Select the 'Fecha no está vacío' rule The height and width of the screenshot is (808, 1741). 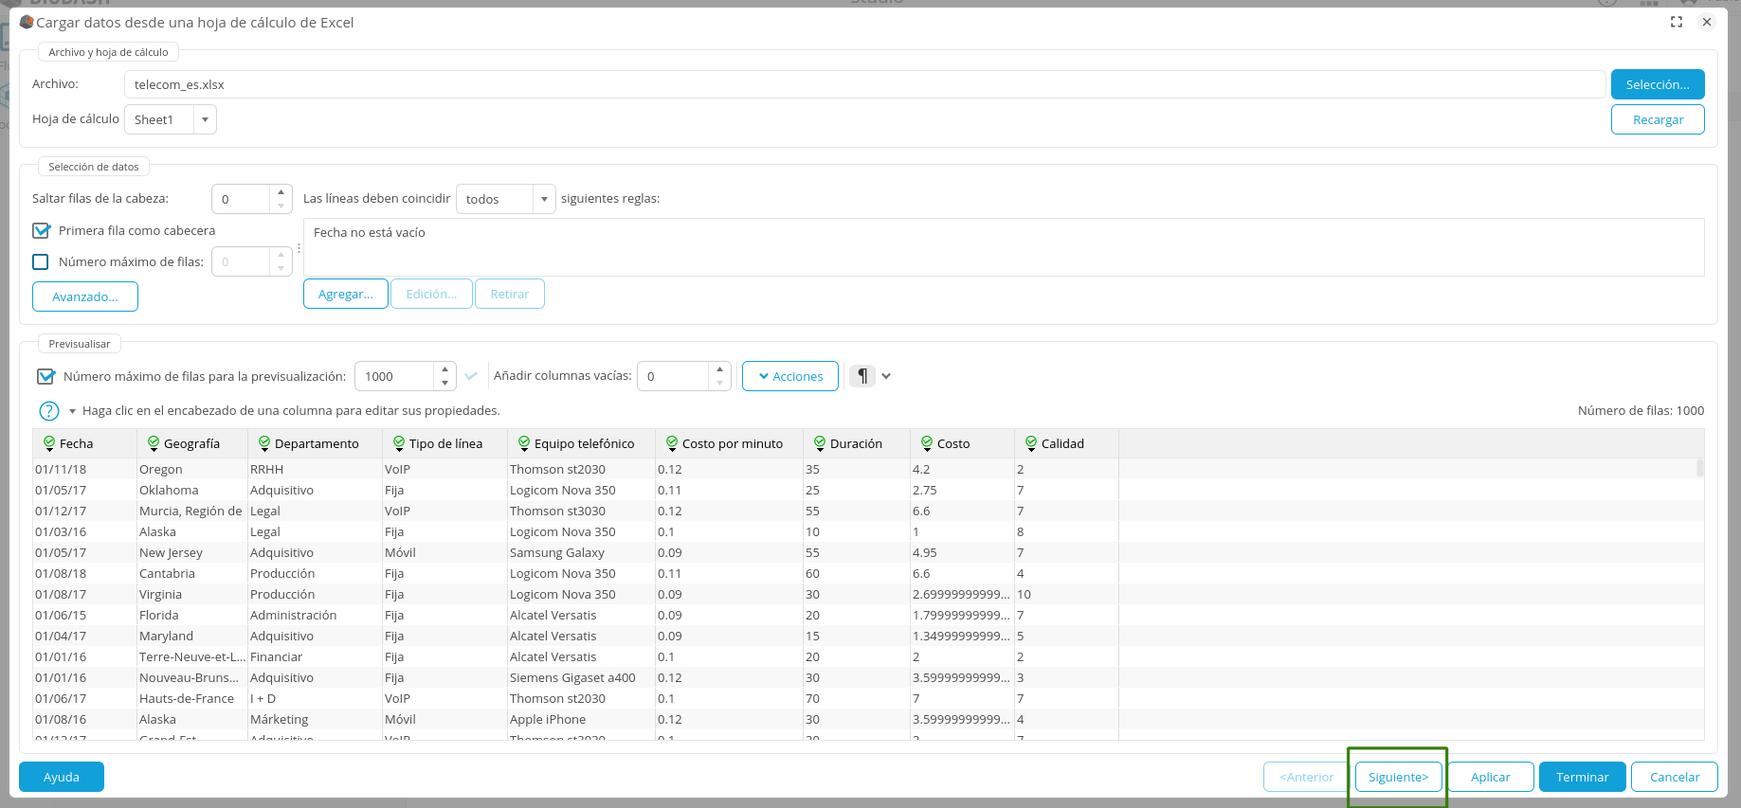370,233
